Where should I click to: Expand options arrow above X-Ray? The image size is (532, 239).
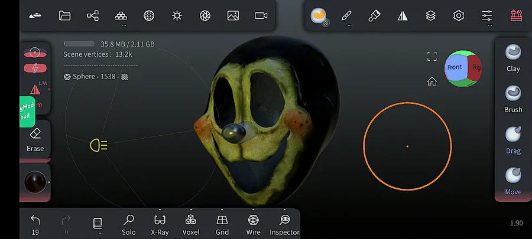coord(160,209)
